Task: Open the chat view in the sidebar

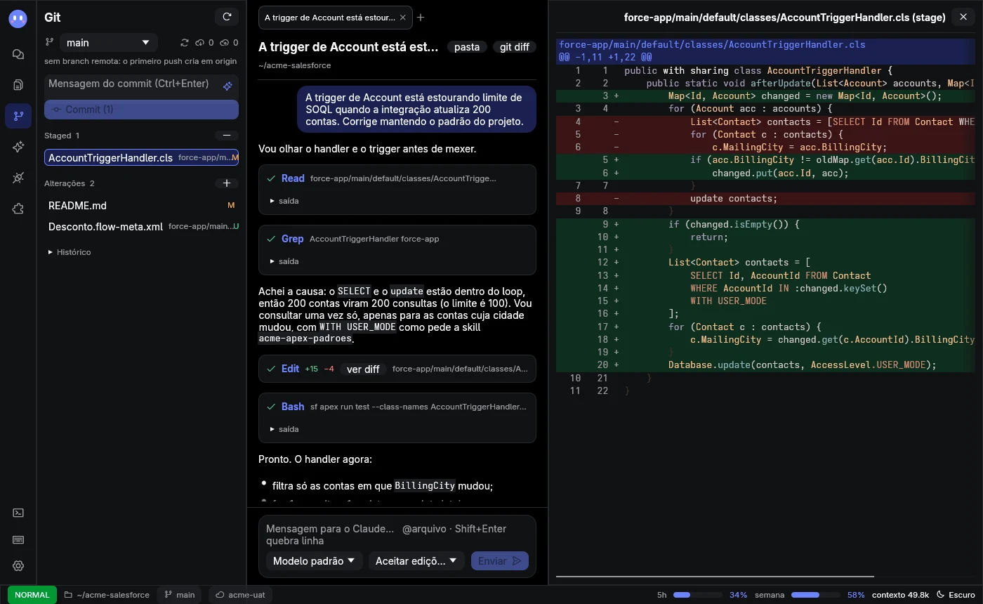Action: (x=18, y=54)
